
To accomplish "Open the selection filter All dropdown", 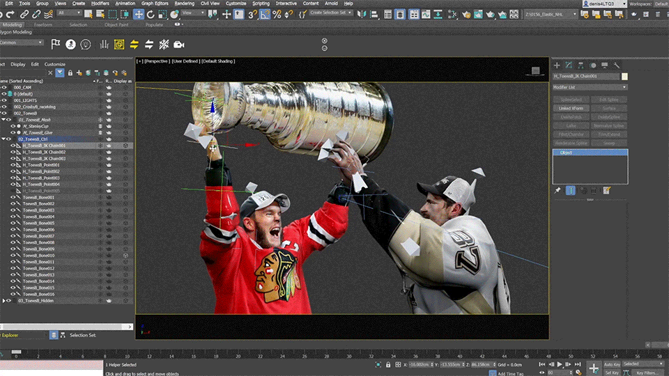I will pyautogui.click(x=69, y=13).
